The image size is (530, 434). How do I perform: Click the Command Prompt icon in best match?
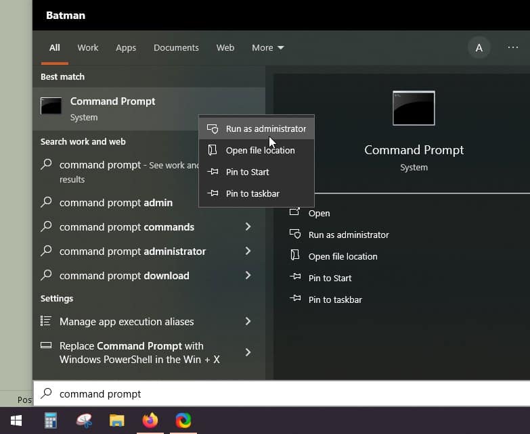(x=51, y=105)
